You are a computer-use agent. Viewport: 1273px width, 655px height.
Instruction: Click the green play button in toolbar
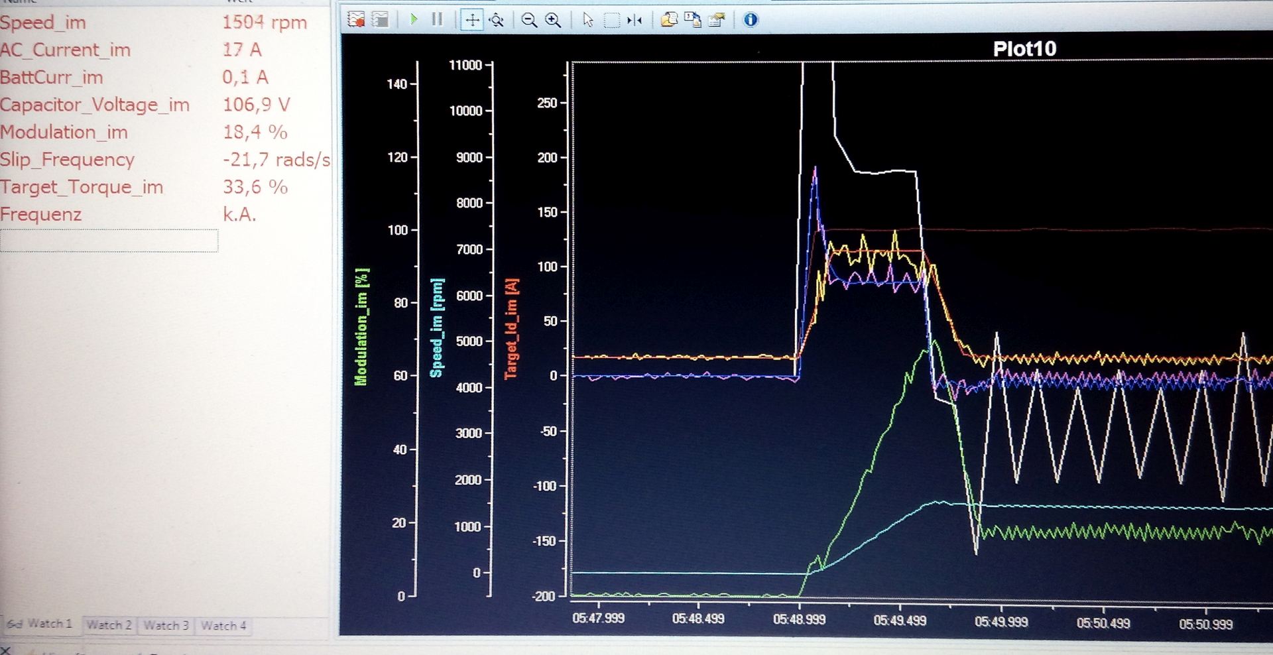414,19
